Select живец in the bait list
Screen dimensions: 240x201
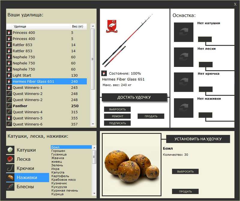pos(71,161)
